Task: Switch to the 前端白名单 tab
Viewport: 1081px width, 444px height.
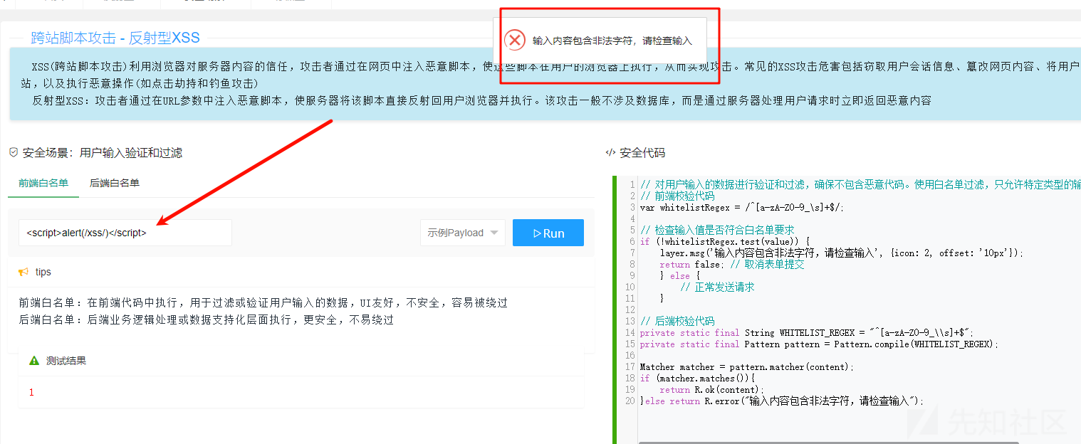Action: 43,183
